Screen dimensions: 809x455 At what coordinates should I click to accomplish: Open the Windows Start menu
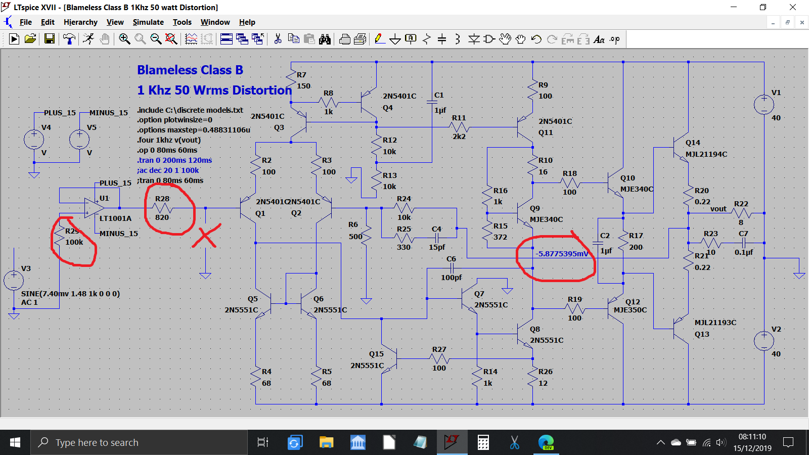(15, 442)
